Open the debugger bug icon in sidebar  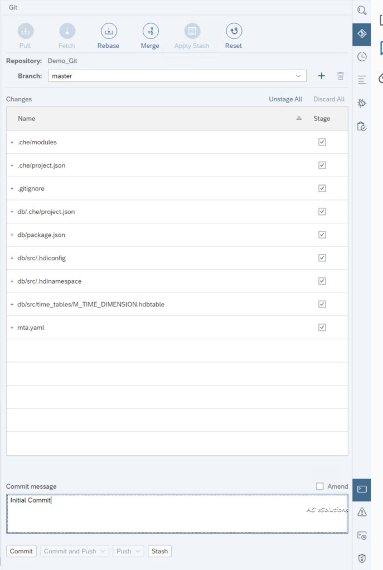point(362,103)
